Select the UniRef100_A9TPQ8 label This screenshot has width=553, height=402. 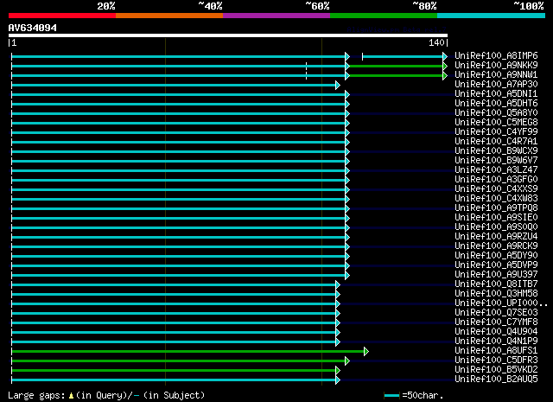click(x=496, y=208)
